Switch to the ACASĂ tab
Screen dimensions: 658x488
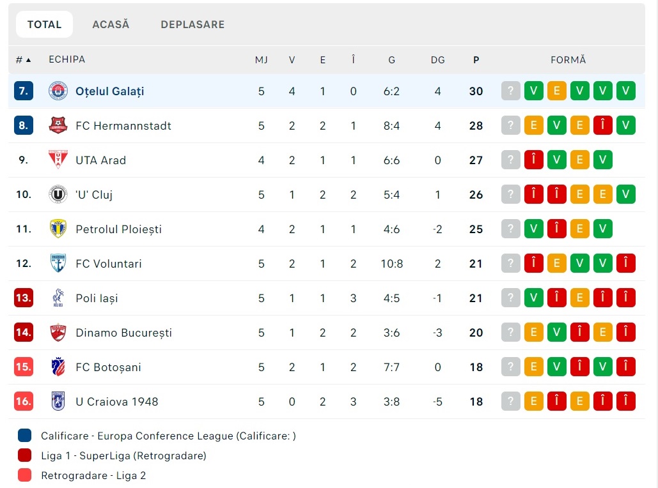tap(111, 24)
